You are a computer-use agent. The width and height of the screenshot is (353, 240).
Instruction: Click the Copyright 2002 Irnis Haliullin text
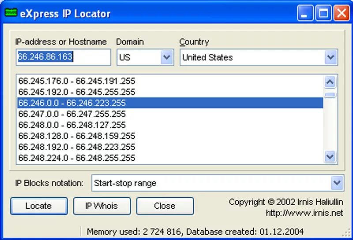click(286, 202)
